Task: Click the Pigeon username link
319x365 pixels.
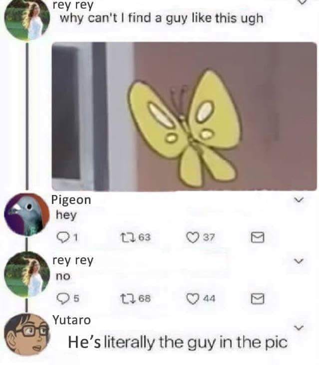Action: 71,200
